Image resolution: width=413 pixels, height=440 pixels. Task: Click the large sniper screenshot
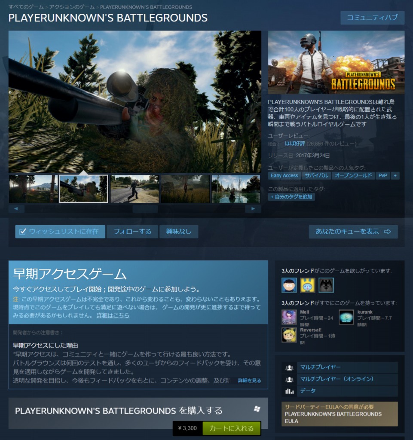point(135,101)
